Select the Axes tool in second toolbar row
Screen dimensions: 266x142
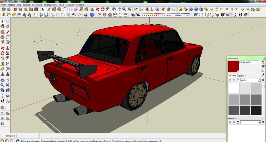click(24, 15)
